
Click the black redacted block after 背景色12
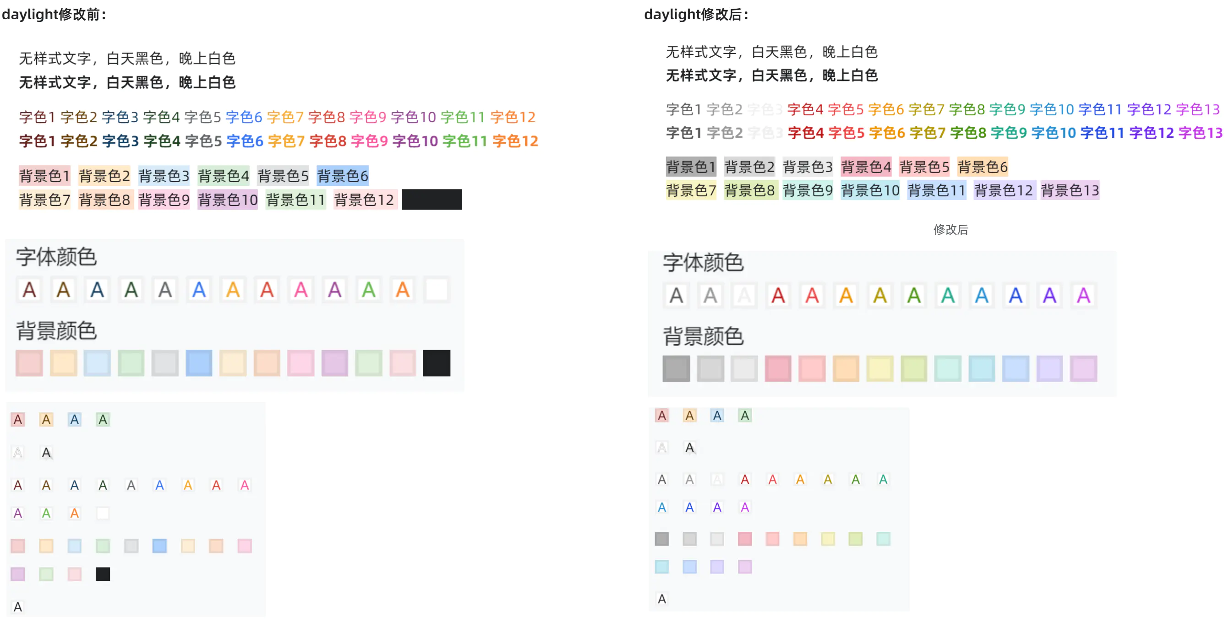[x=432, y=199]
